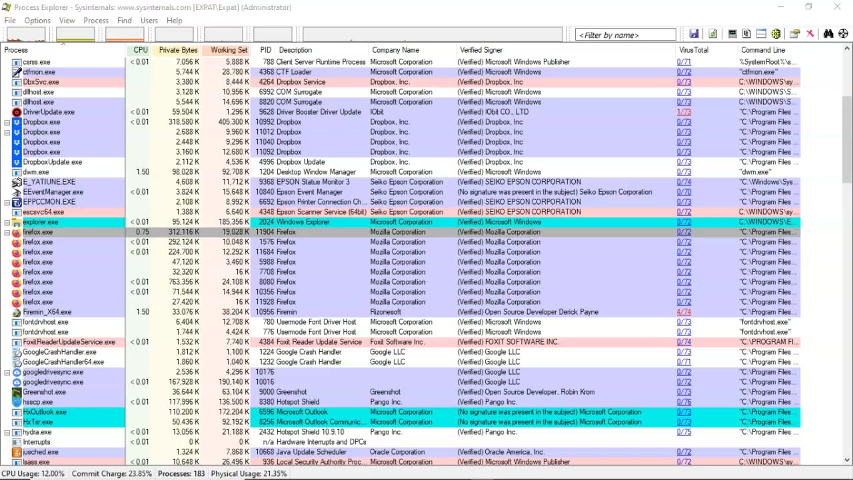This screenshot has width=853, height=480.
Task: Click the FoxitReaderUpdateService.exe icon
Action: (x=17, y=342)
